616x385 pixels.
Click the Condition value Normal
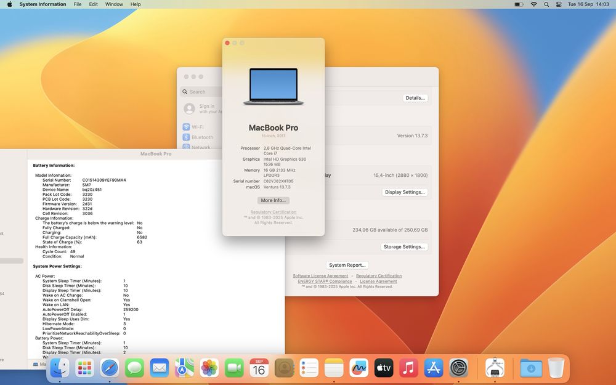click(77, 256)
